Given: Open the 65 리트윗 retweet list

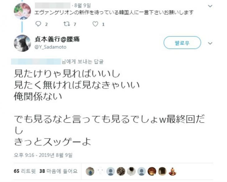Looking at the screenshot, I should coord(25,171).
